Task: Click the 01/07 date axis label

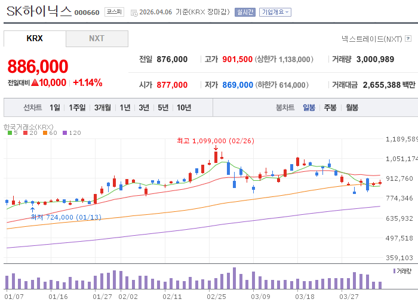Action: click(14, 297)
